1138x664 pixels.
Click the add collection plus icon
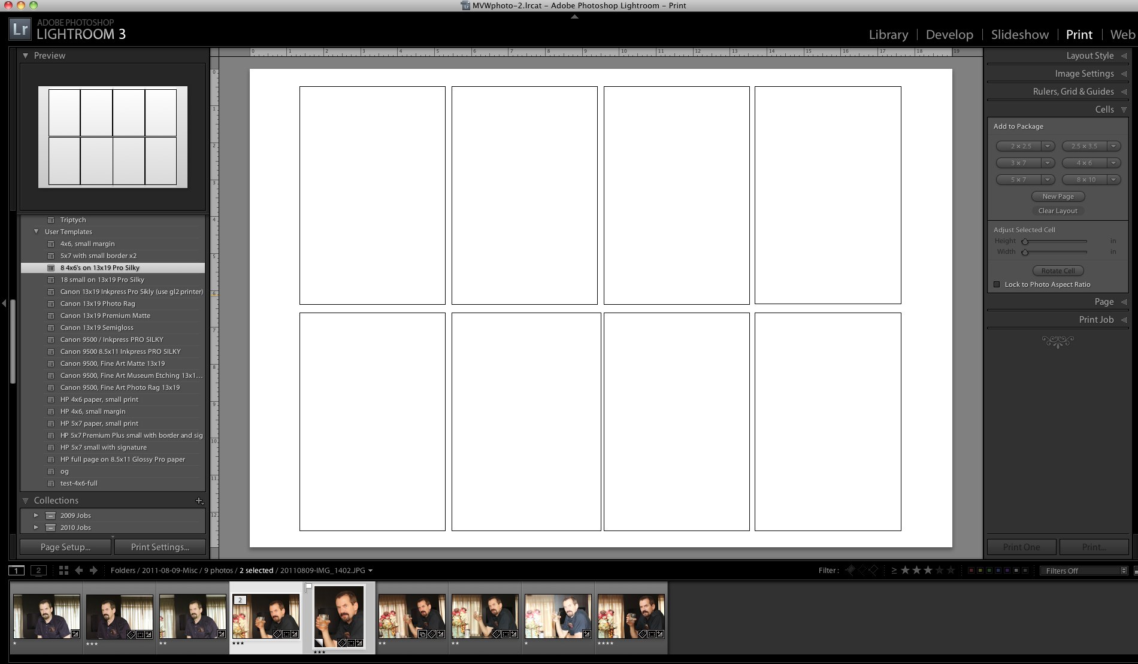(199, 501)
